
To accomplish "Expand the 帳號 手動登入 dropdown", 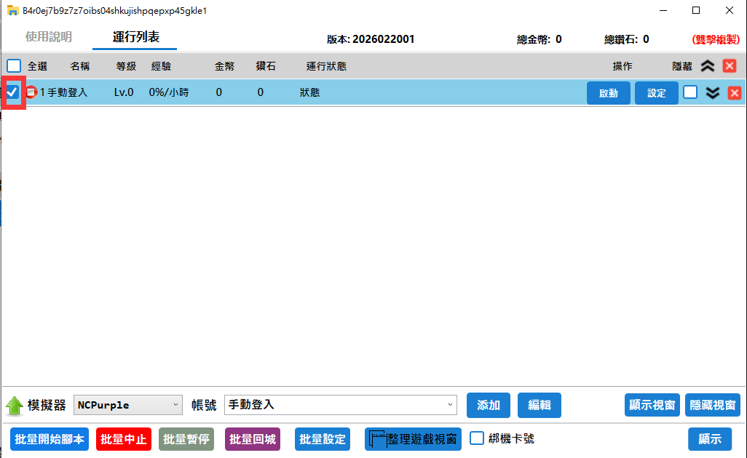I will [x=340, y=405].
